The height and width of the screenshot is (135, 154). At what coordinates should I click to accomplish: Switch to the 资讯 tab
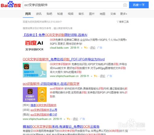point(39,14)
